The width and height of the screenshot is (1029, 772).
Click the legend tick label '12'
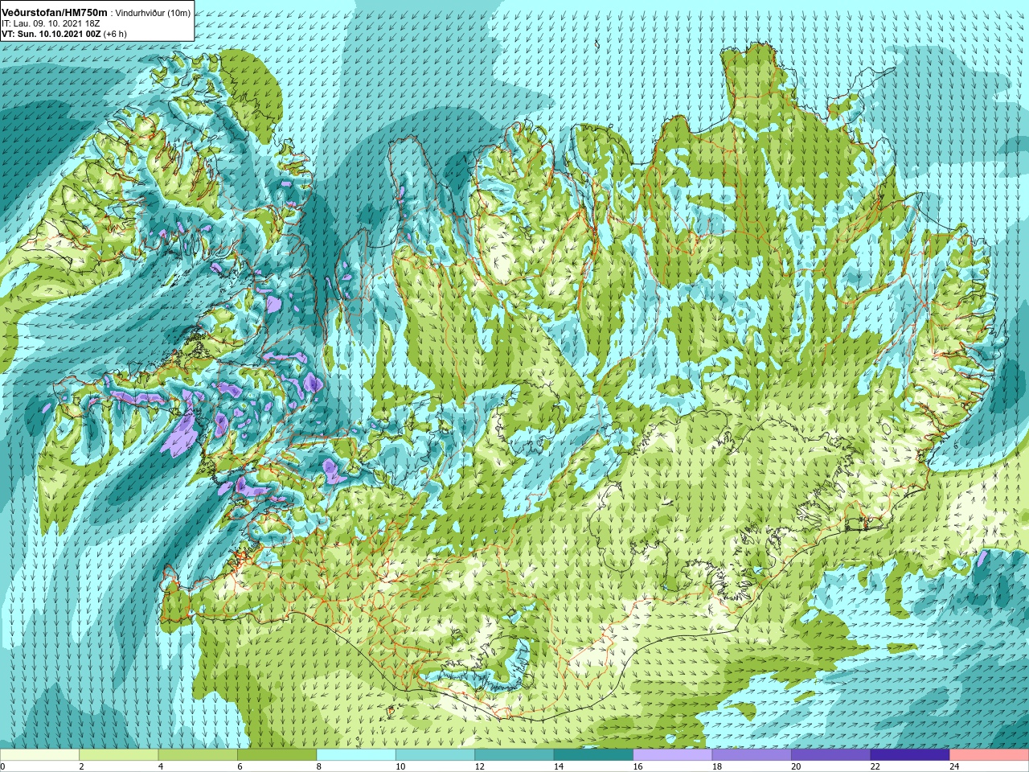click(x=479, y=766)
